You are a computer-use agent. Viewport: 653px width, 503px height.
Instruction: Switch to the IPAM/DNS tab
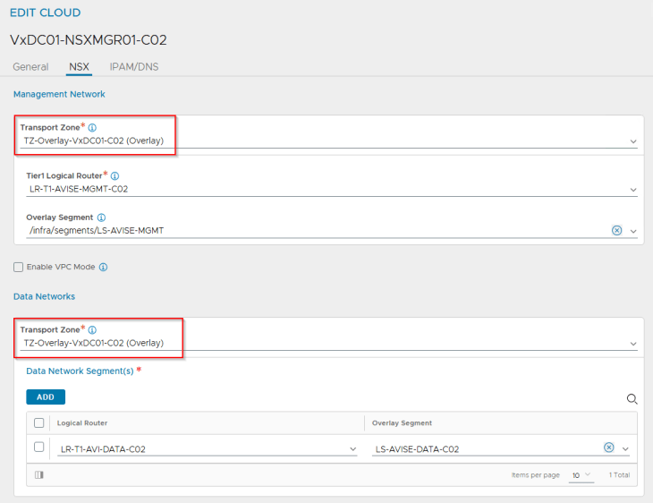(134, 67)
